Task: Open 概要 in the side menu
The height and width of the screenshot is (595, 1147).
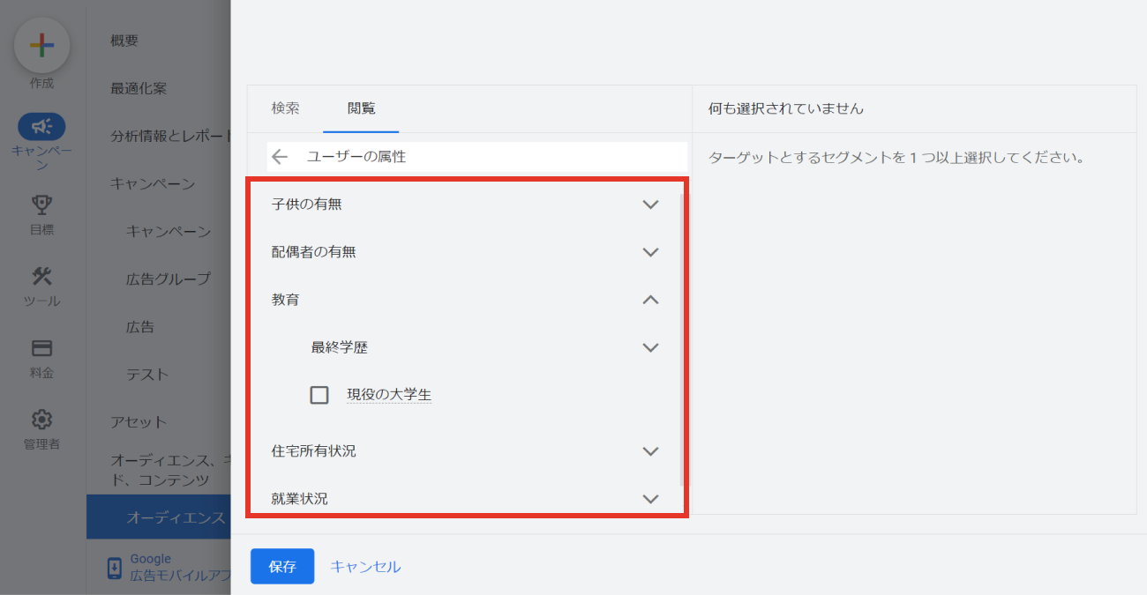Action: pyautogui.click(x=124, y=41)
